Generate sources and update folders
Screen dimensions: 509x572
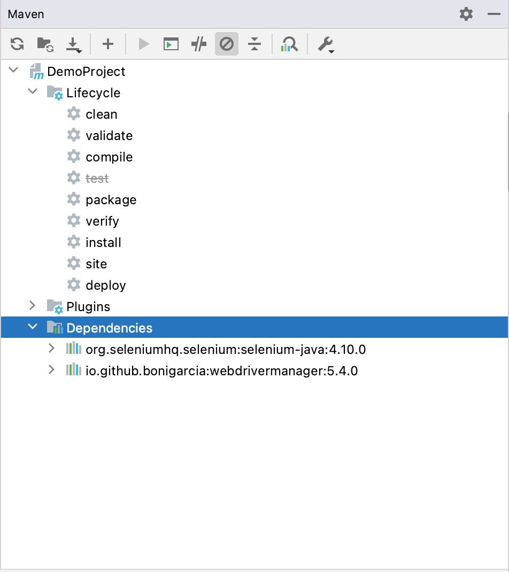point(44,44)
